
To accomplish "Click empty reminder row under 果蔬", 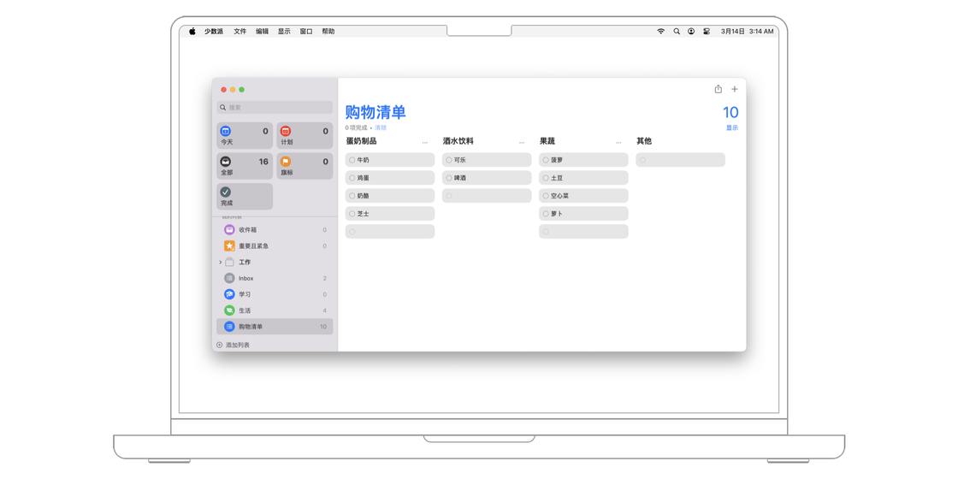I will pyautogui.click(x=583, y=232).
